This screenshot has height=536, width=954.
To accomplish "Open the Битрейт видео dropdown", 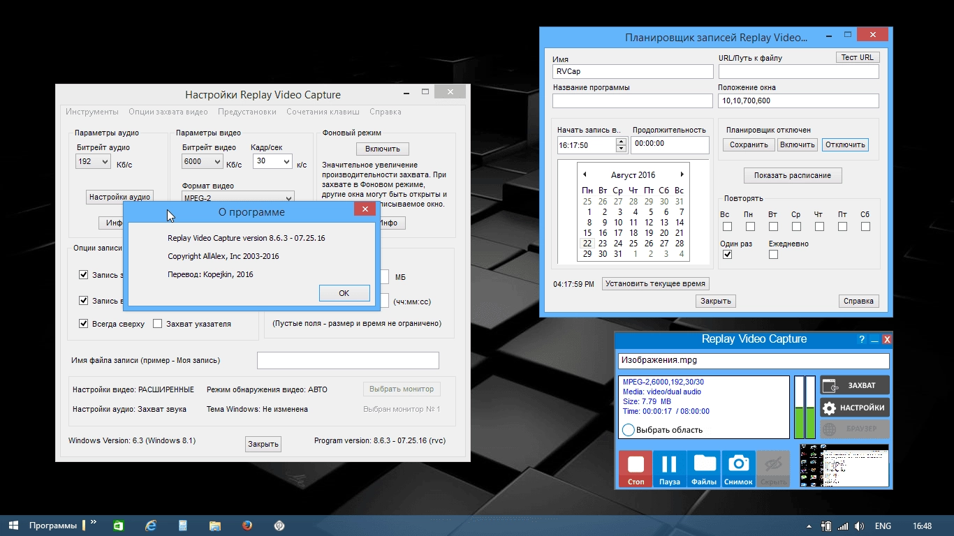I will pyautogui.click(x=203, y=162).
